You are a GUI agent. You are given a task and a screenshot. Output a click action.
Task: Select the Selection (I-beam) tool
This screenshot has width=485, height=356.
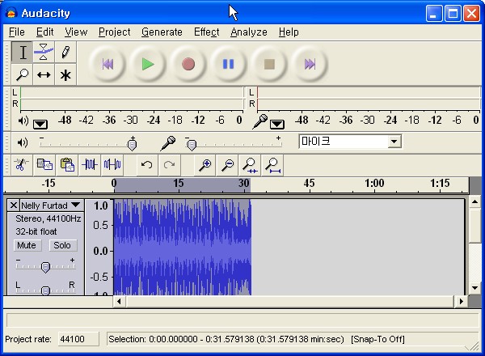click(x=23, y=52)
